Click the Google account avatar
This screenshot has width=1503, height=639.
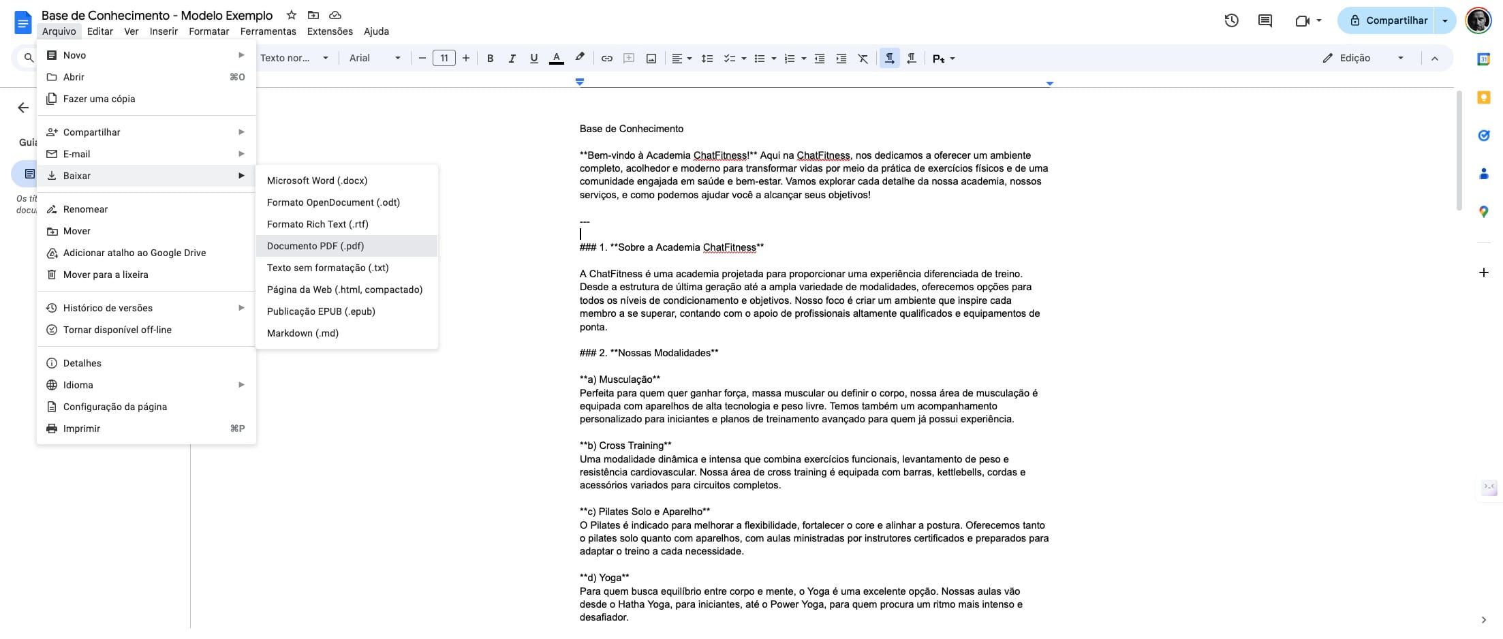click(x=1478, y=20)
